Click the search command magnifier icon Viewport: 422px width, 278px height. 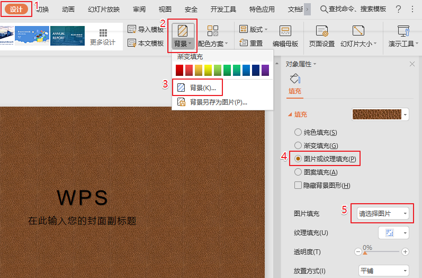(324, 10)
